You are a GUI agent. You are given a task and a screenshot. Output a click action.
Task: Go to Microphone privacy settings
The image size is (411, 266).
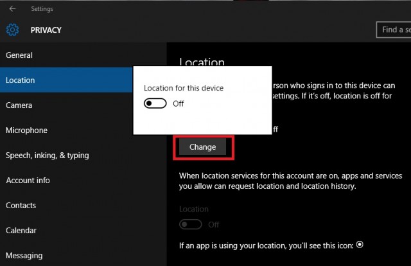click(27, 130)
